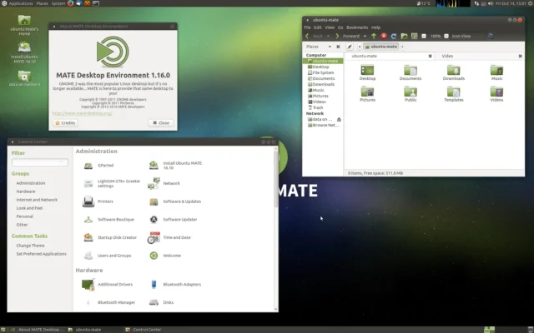
Task: Click the Credits button in About dialog
Action: [x=65, y=122]
